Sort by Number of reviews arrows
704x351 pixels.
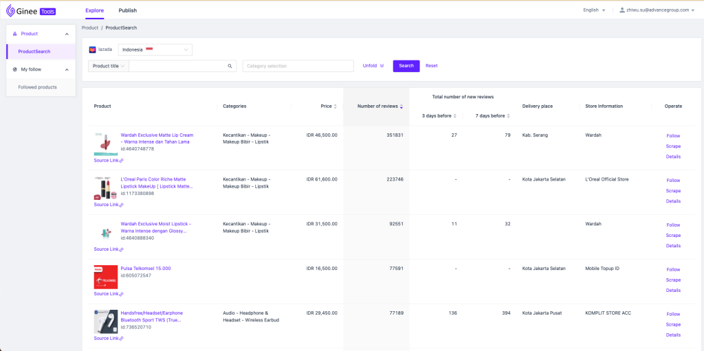coord(401,106)
